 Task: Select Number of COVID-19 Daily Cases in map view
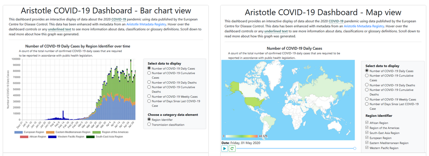coord(367,71)
